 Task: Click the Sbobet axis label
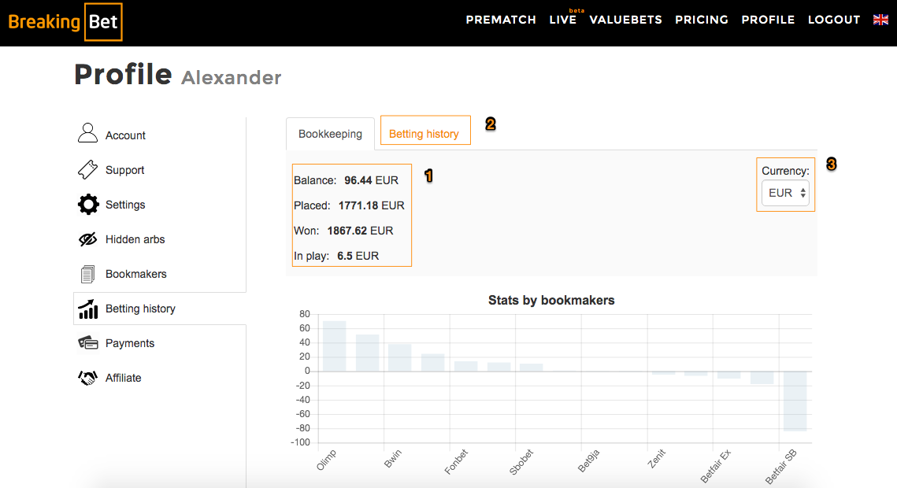pos(521,462)
